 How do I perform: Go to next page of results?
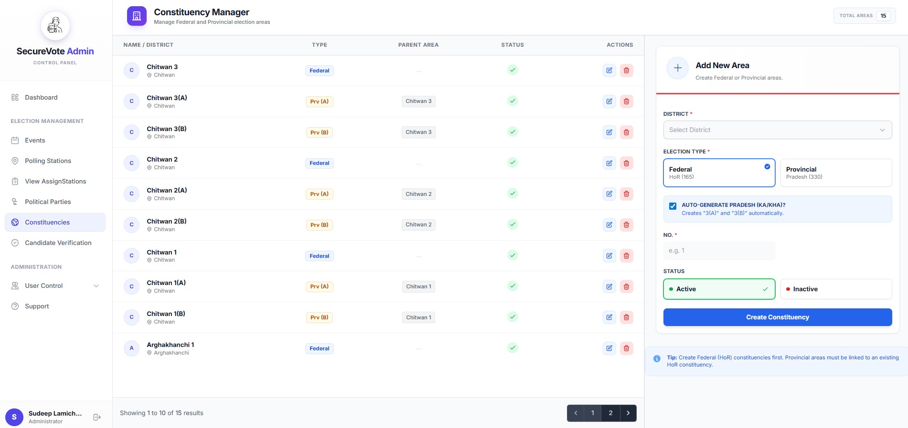coord(628,413)
